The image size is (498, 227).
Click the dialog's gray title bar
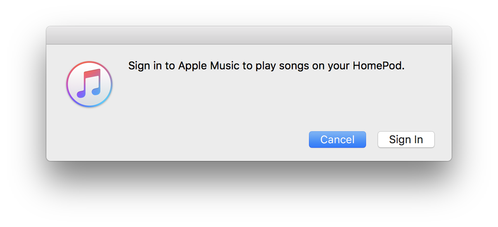[x=249, y=35]
